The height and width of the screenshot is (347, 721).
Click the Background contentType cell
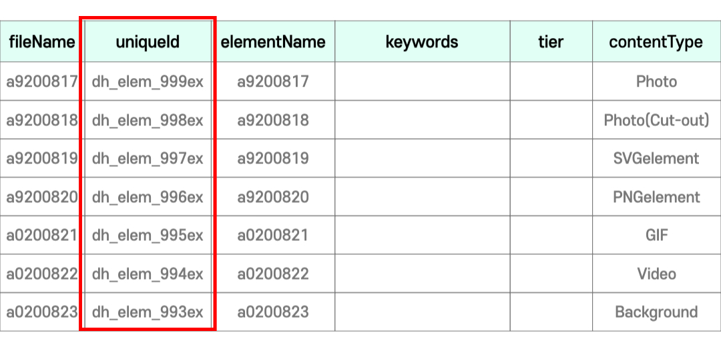pyautogui.click(x=656, y=312)
